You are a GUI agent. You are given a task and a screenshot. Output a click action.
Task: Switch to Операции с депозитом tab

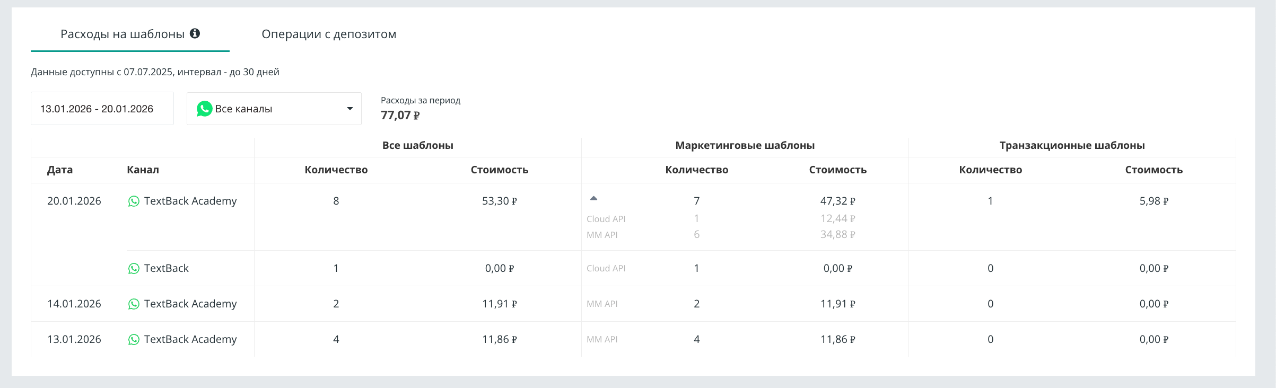(x=329, y=34)
